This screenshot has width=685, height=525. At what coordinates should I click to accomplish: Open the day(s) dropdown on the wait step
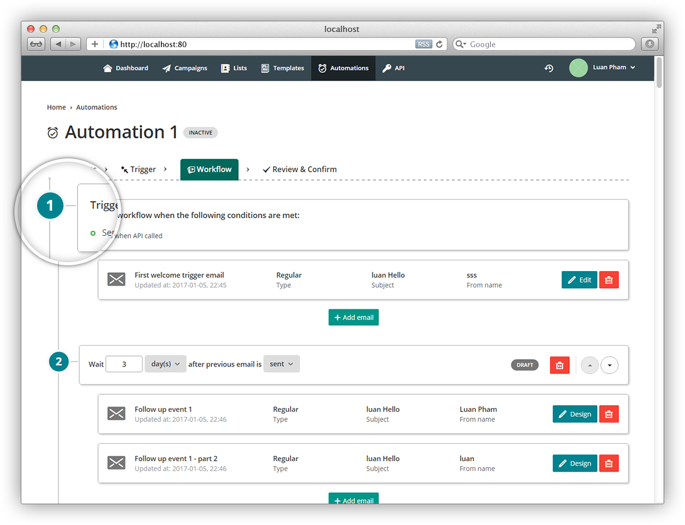pos(165,363)
